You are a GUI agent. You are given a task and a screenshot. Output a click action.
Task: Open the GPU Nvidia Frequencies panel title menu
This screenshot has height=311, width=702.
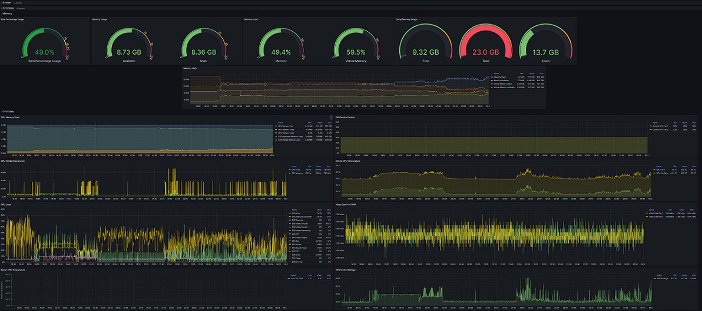coord(12,161)
